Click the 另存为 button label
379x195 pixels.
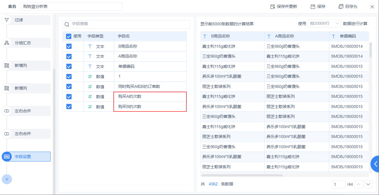(351, 7)
